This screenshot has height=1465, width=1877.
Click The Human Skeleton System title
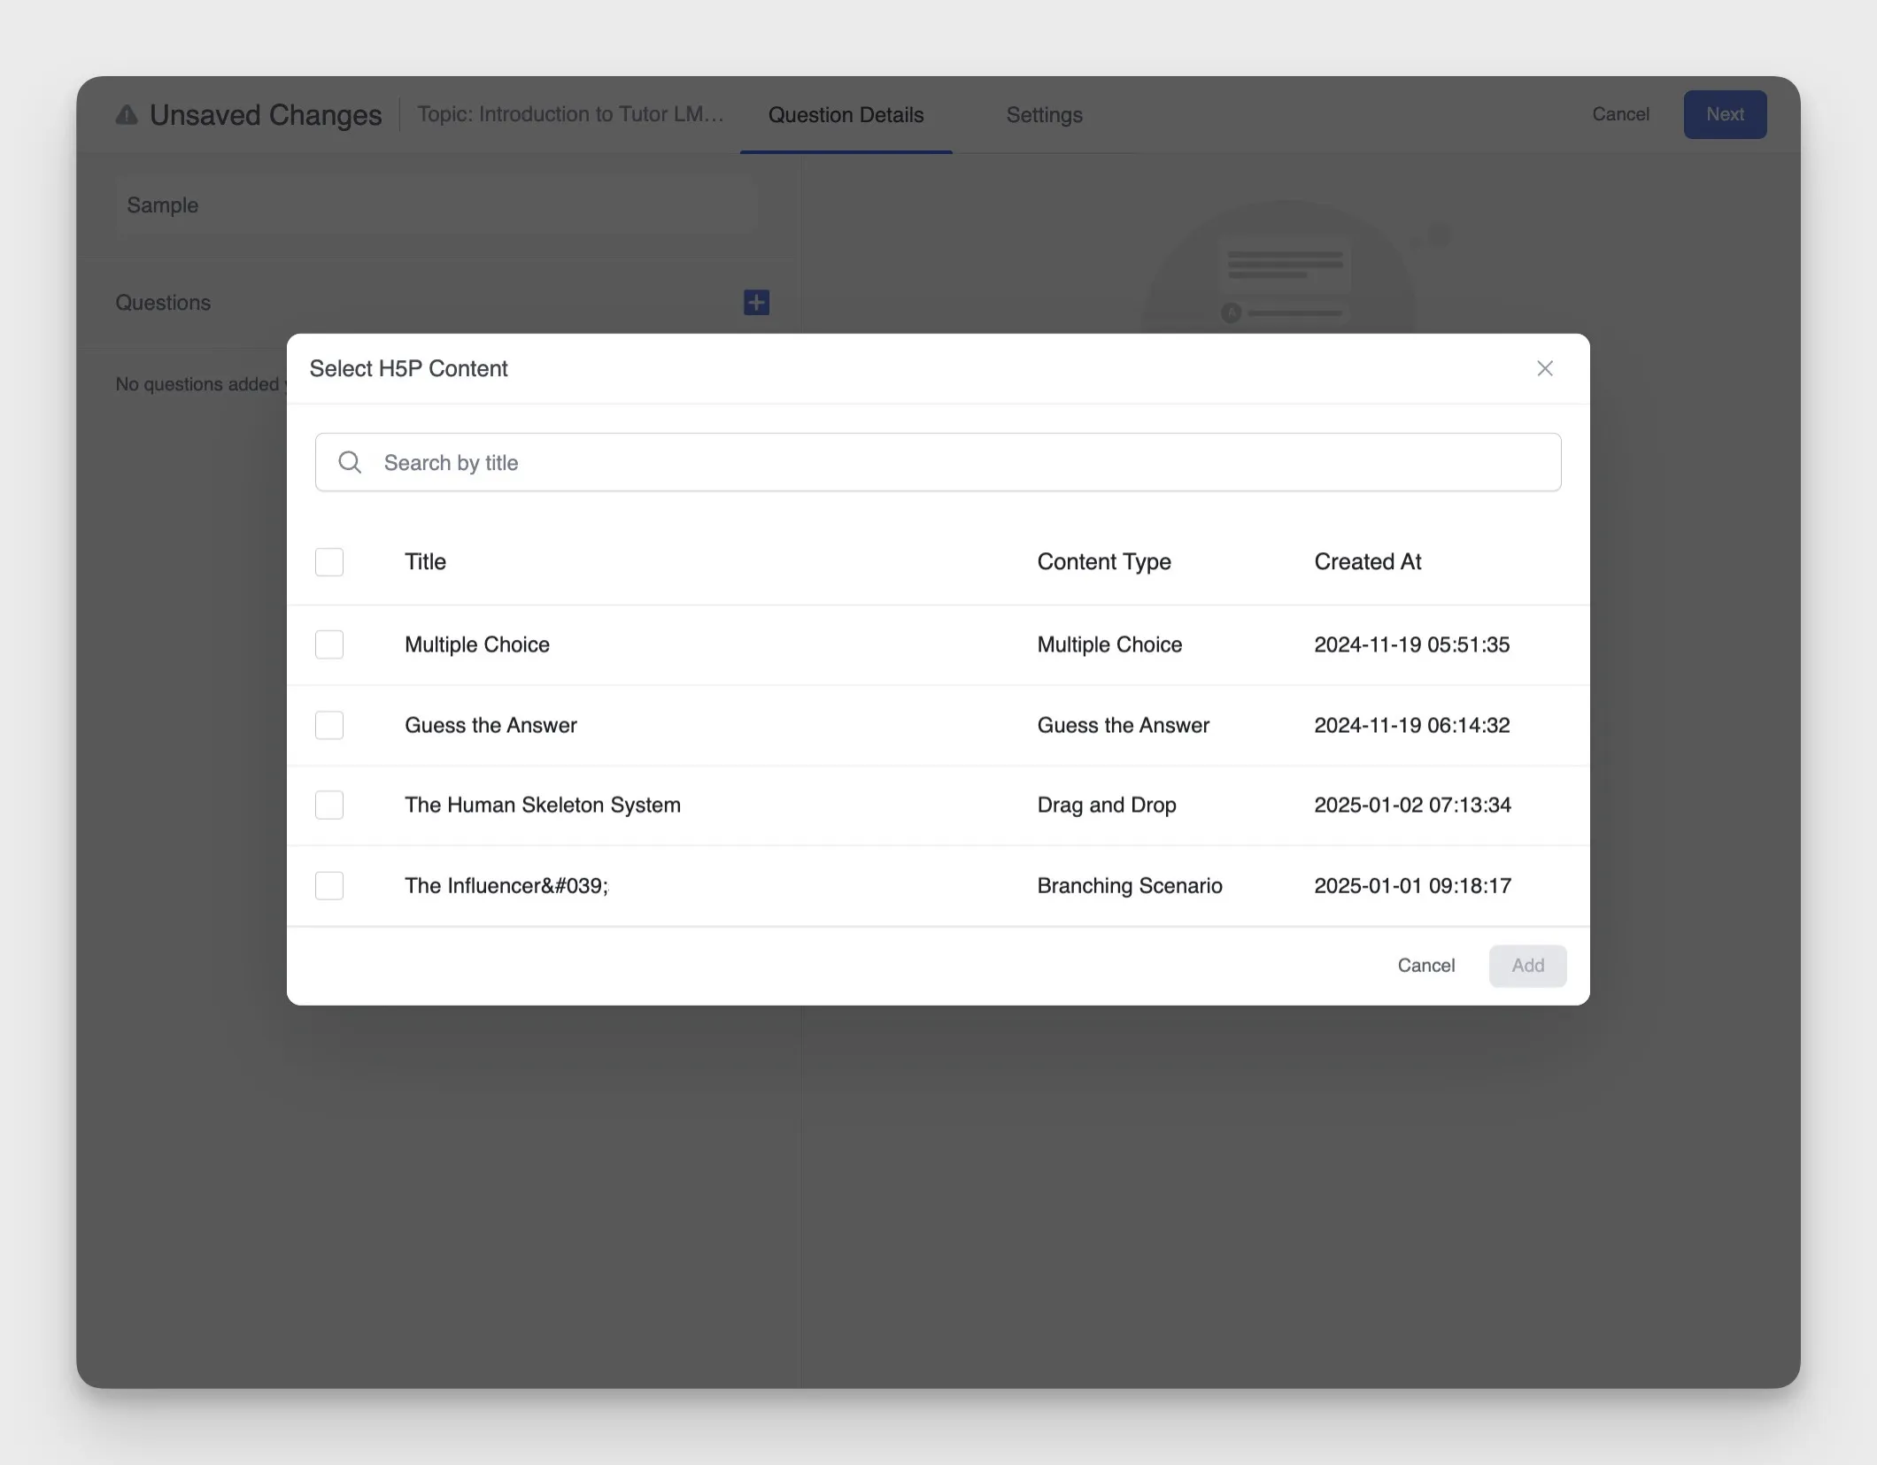pyautogui.click(x=542, y=805)
